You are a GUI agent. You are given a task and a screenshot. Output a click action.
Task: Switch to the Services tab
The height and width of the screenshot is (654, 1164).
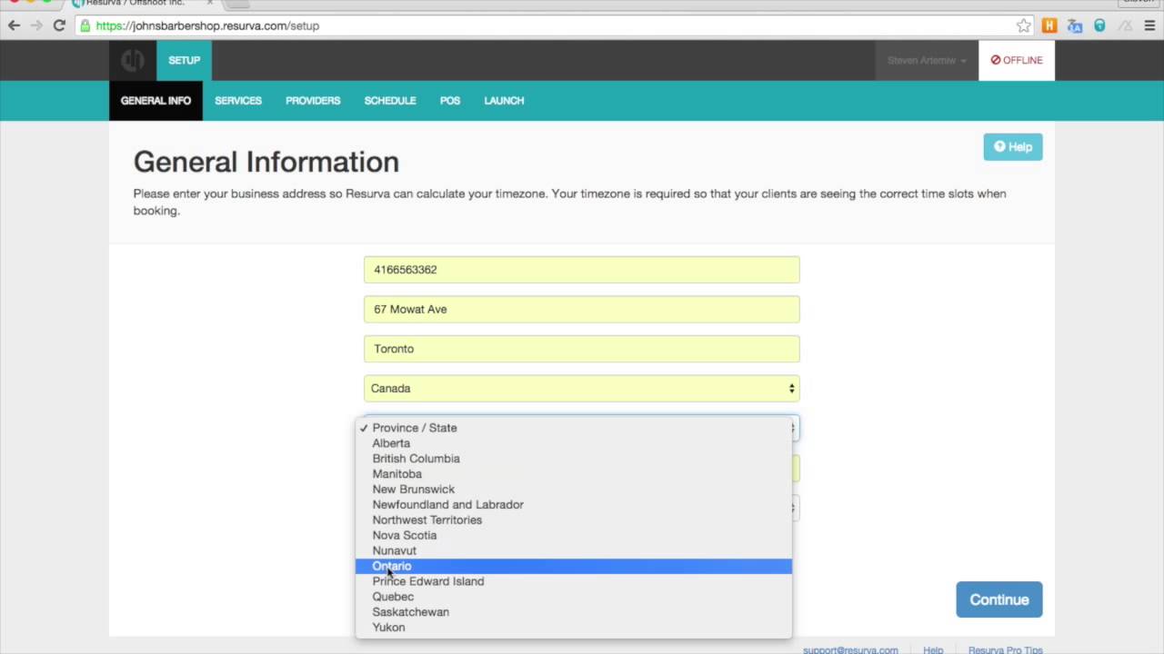238,101
